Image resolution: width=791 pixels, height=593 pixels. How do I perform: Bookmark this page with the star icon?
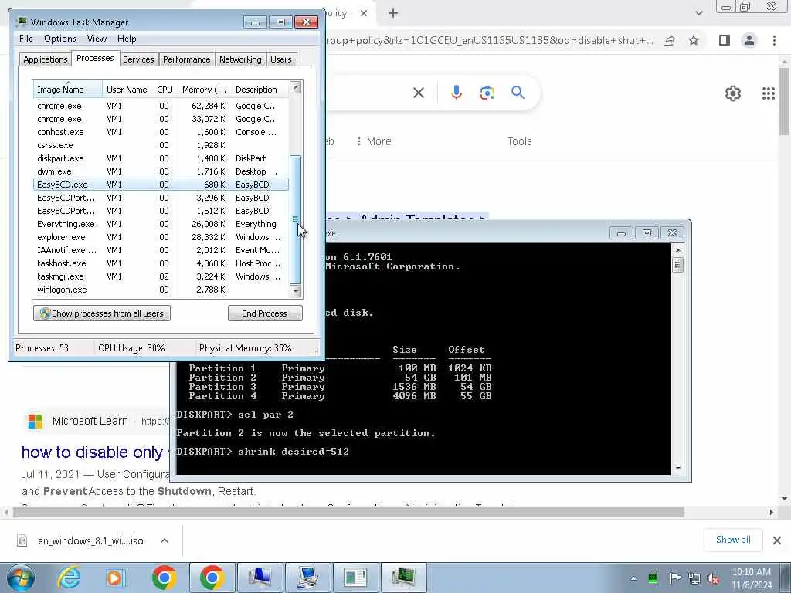pyautogui.click(x=694, y=40)
